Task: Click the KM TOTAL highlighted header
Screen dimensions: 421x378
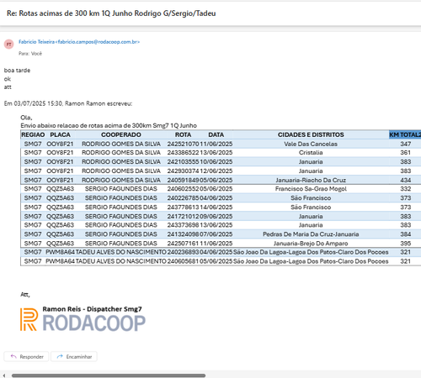Action: pos(405,134)
